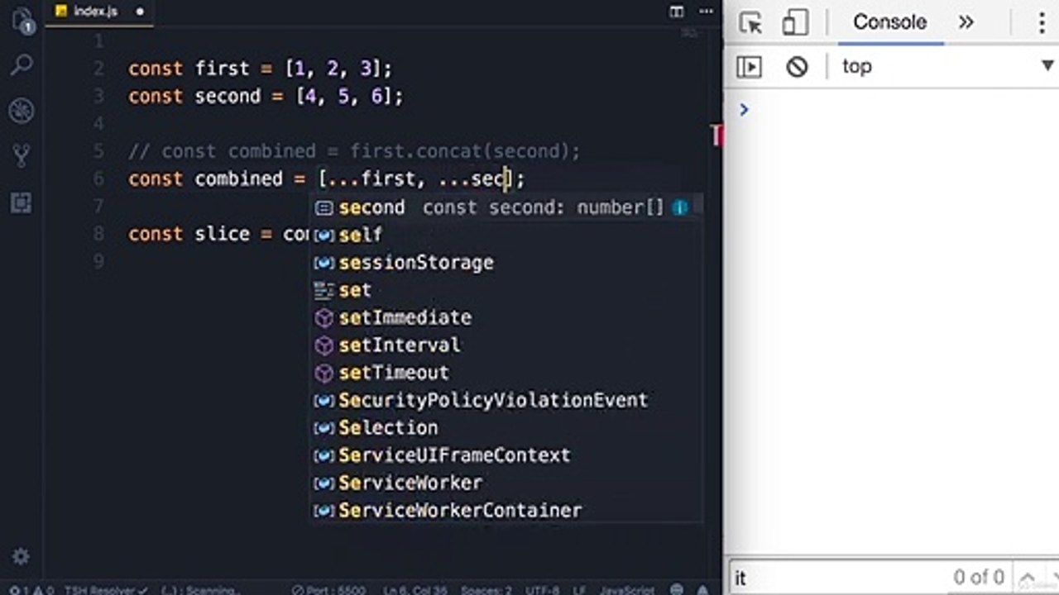The height and width of the screenshot is (595, 1059).
Task: Click 'combined' on line 6
Action: [238, 178]
